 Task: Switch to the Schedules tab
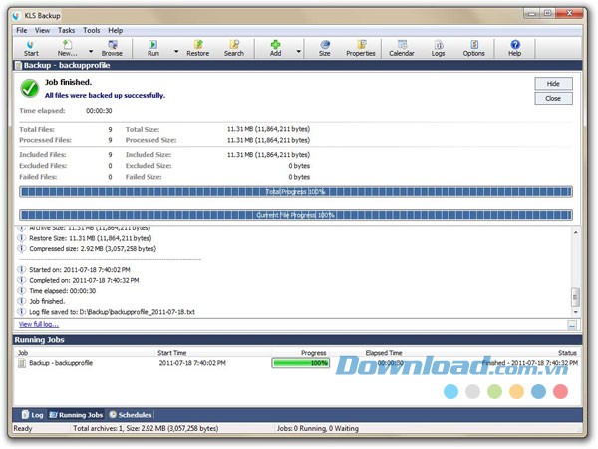click(131, 414)
